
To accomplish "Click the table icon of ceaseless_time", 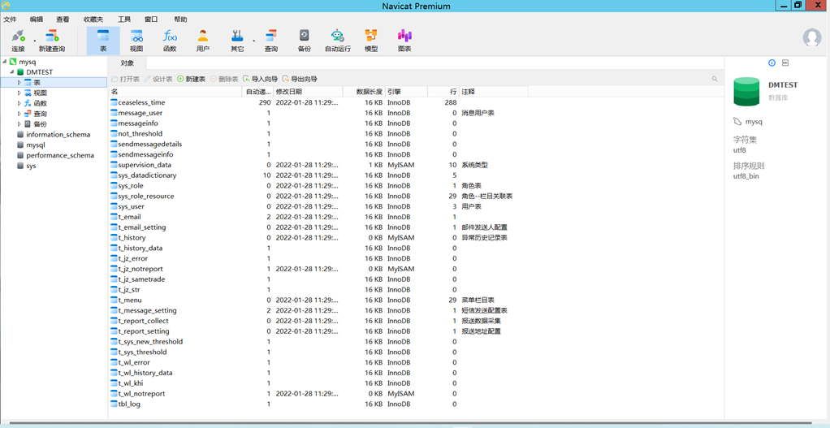I will click(x=114, y=102).
